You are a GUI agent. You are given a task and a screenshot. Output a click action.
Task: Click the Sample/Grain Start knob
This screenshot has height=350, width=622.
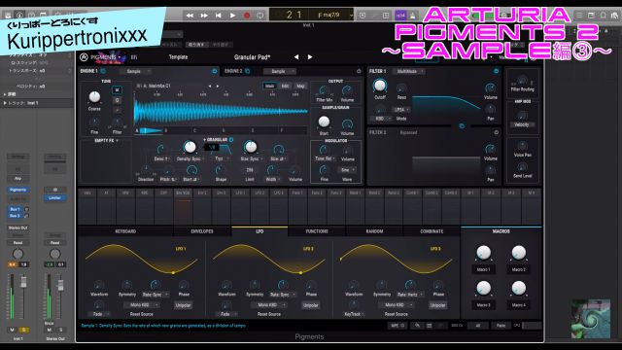click(324, 122)
